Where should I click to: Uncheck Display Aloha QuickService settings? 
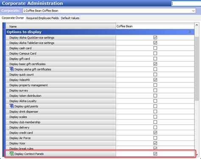point(155,37)
